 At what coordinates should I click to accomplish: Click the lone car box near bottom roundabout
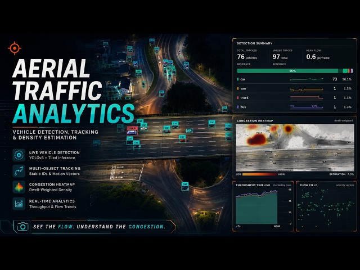(185, 186)
